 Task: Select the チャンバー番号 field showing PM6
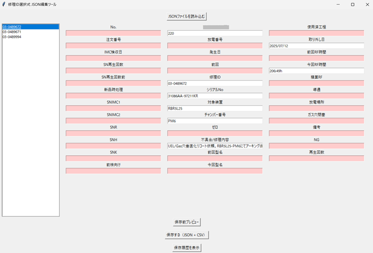coord(215,121)
